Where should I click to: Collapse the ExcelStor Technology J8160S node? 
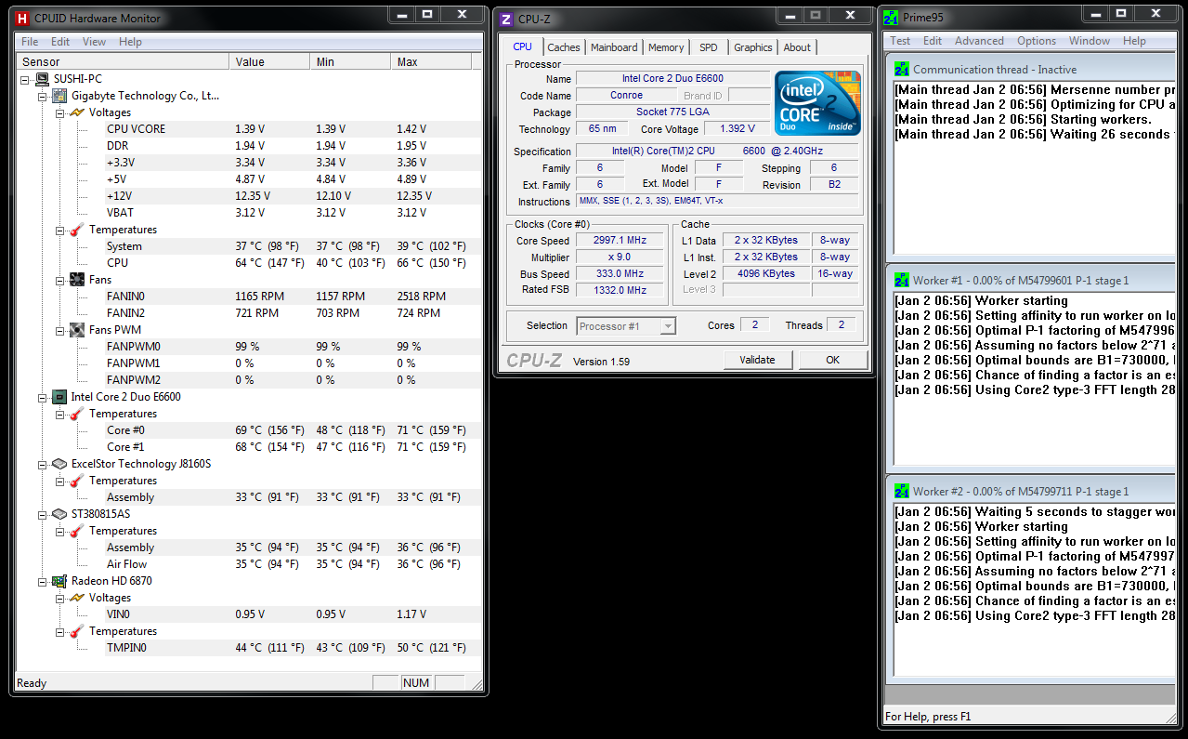tap(42, 464)
